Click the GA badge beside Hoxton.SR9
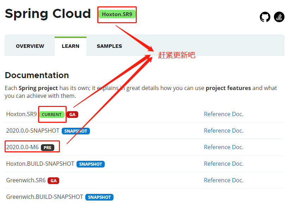The height and width of the screenshot is (209, 288). tap(72, 115)
